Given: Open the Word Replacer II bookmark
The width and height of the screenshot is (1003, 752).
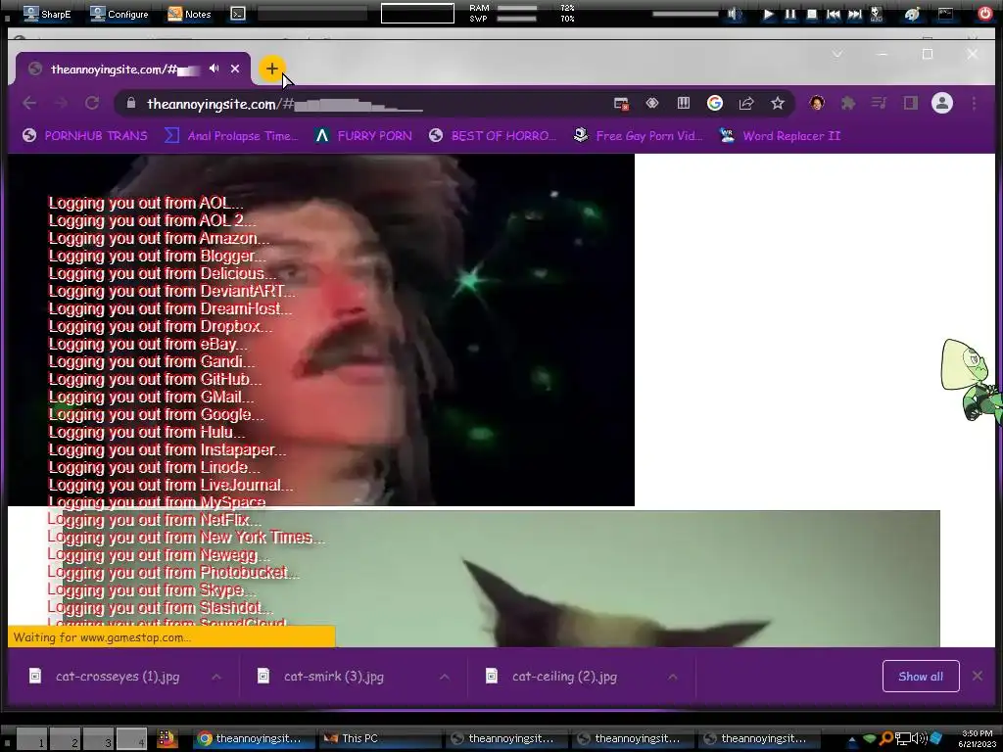Looking at the screenshot, I should pyautogui.click(x=780, y=135).
